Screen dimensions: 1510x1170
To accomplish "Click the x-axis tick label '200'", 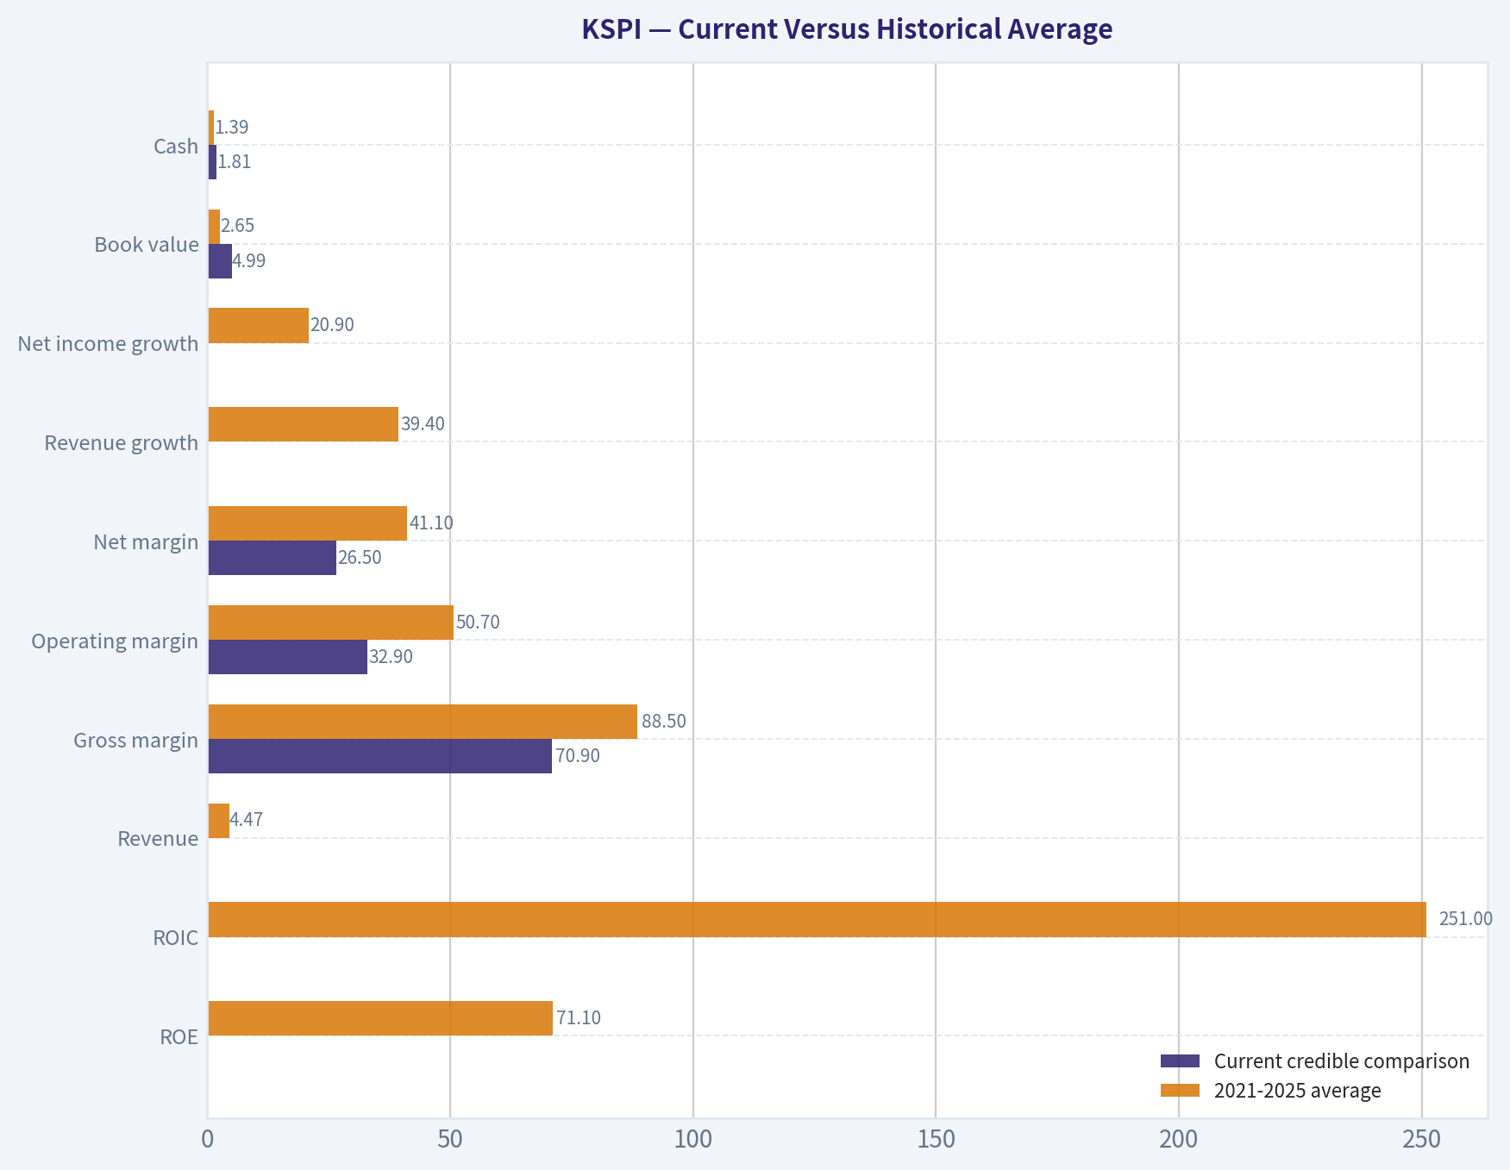I will [x=1179, y=1140].
